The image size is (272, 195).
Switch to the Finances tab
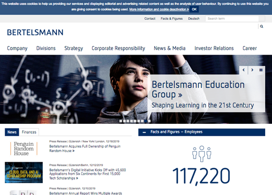pyautogui.click(x=29, y=132)
